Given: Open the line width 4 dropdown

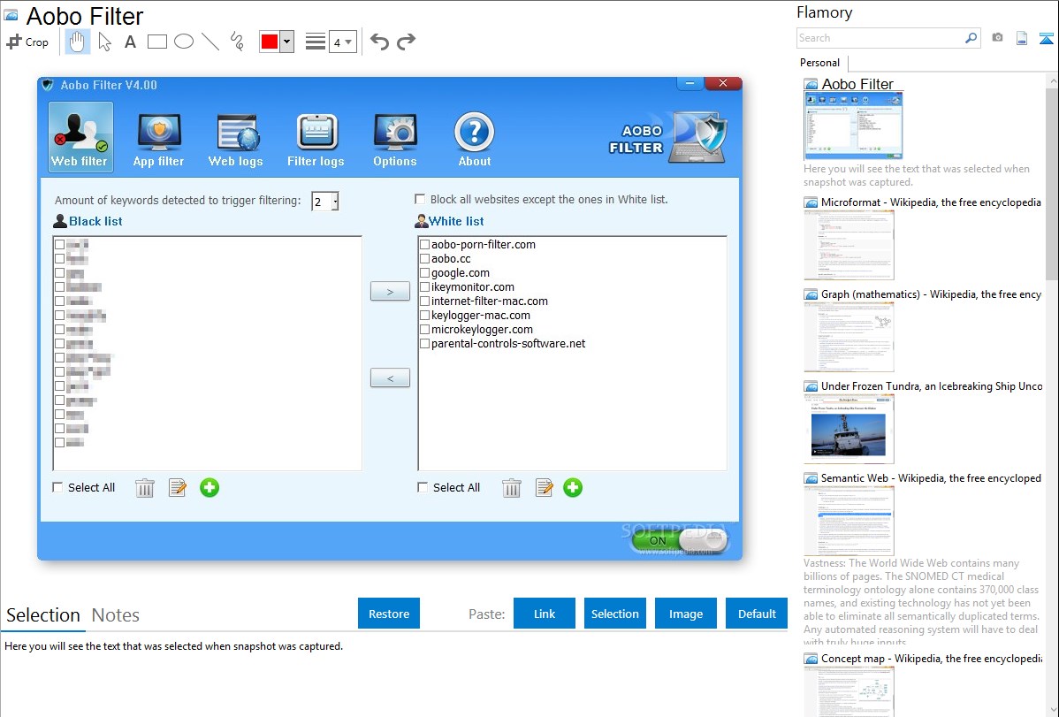Looking at the screenshot, I should [342, 42].
